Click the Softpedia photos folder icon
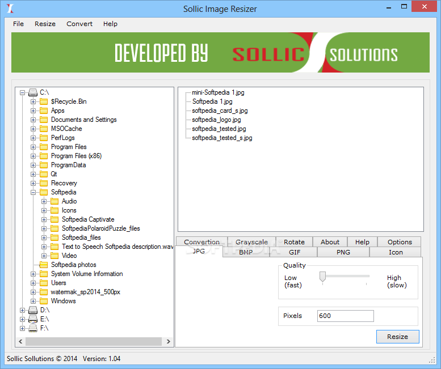Image resolution: width=441 pixels, height=369 pixels. point(44,265)
